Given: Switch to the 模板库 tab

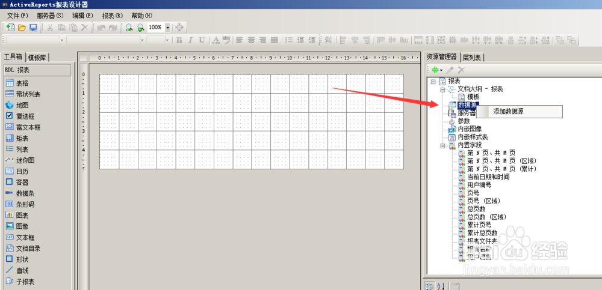Looking at the screenshot, I should [x=37, y=58].
